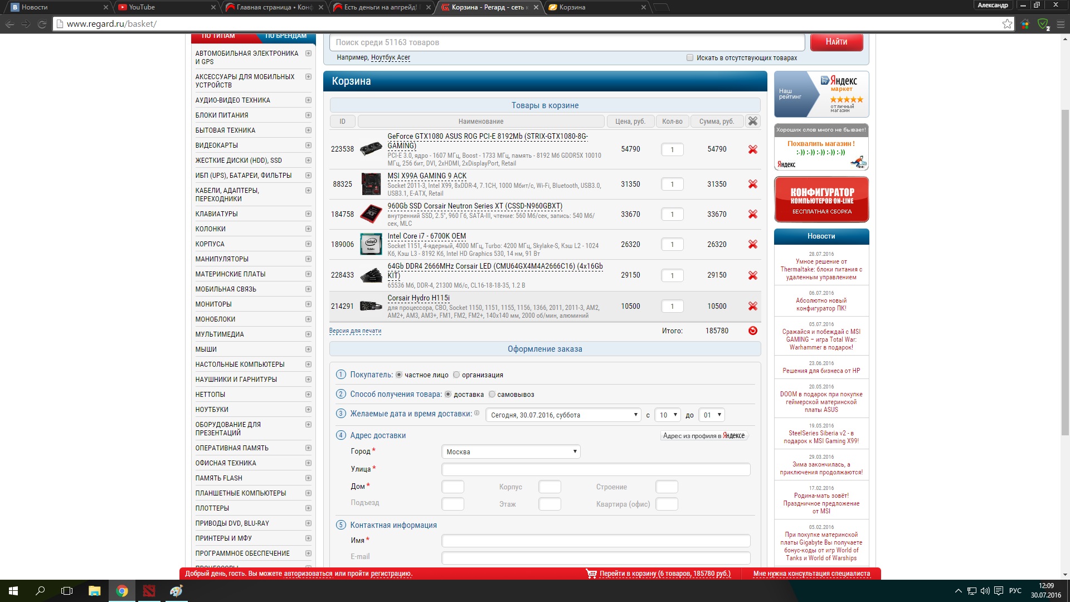The image size is (1070, 602).
Task: Expand the ВИДЕОКАРТЫ category plus icon
Action: tap(308, 145)
